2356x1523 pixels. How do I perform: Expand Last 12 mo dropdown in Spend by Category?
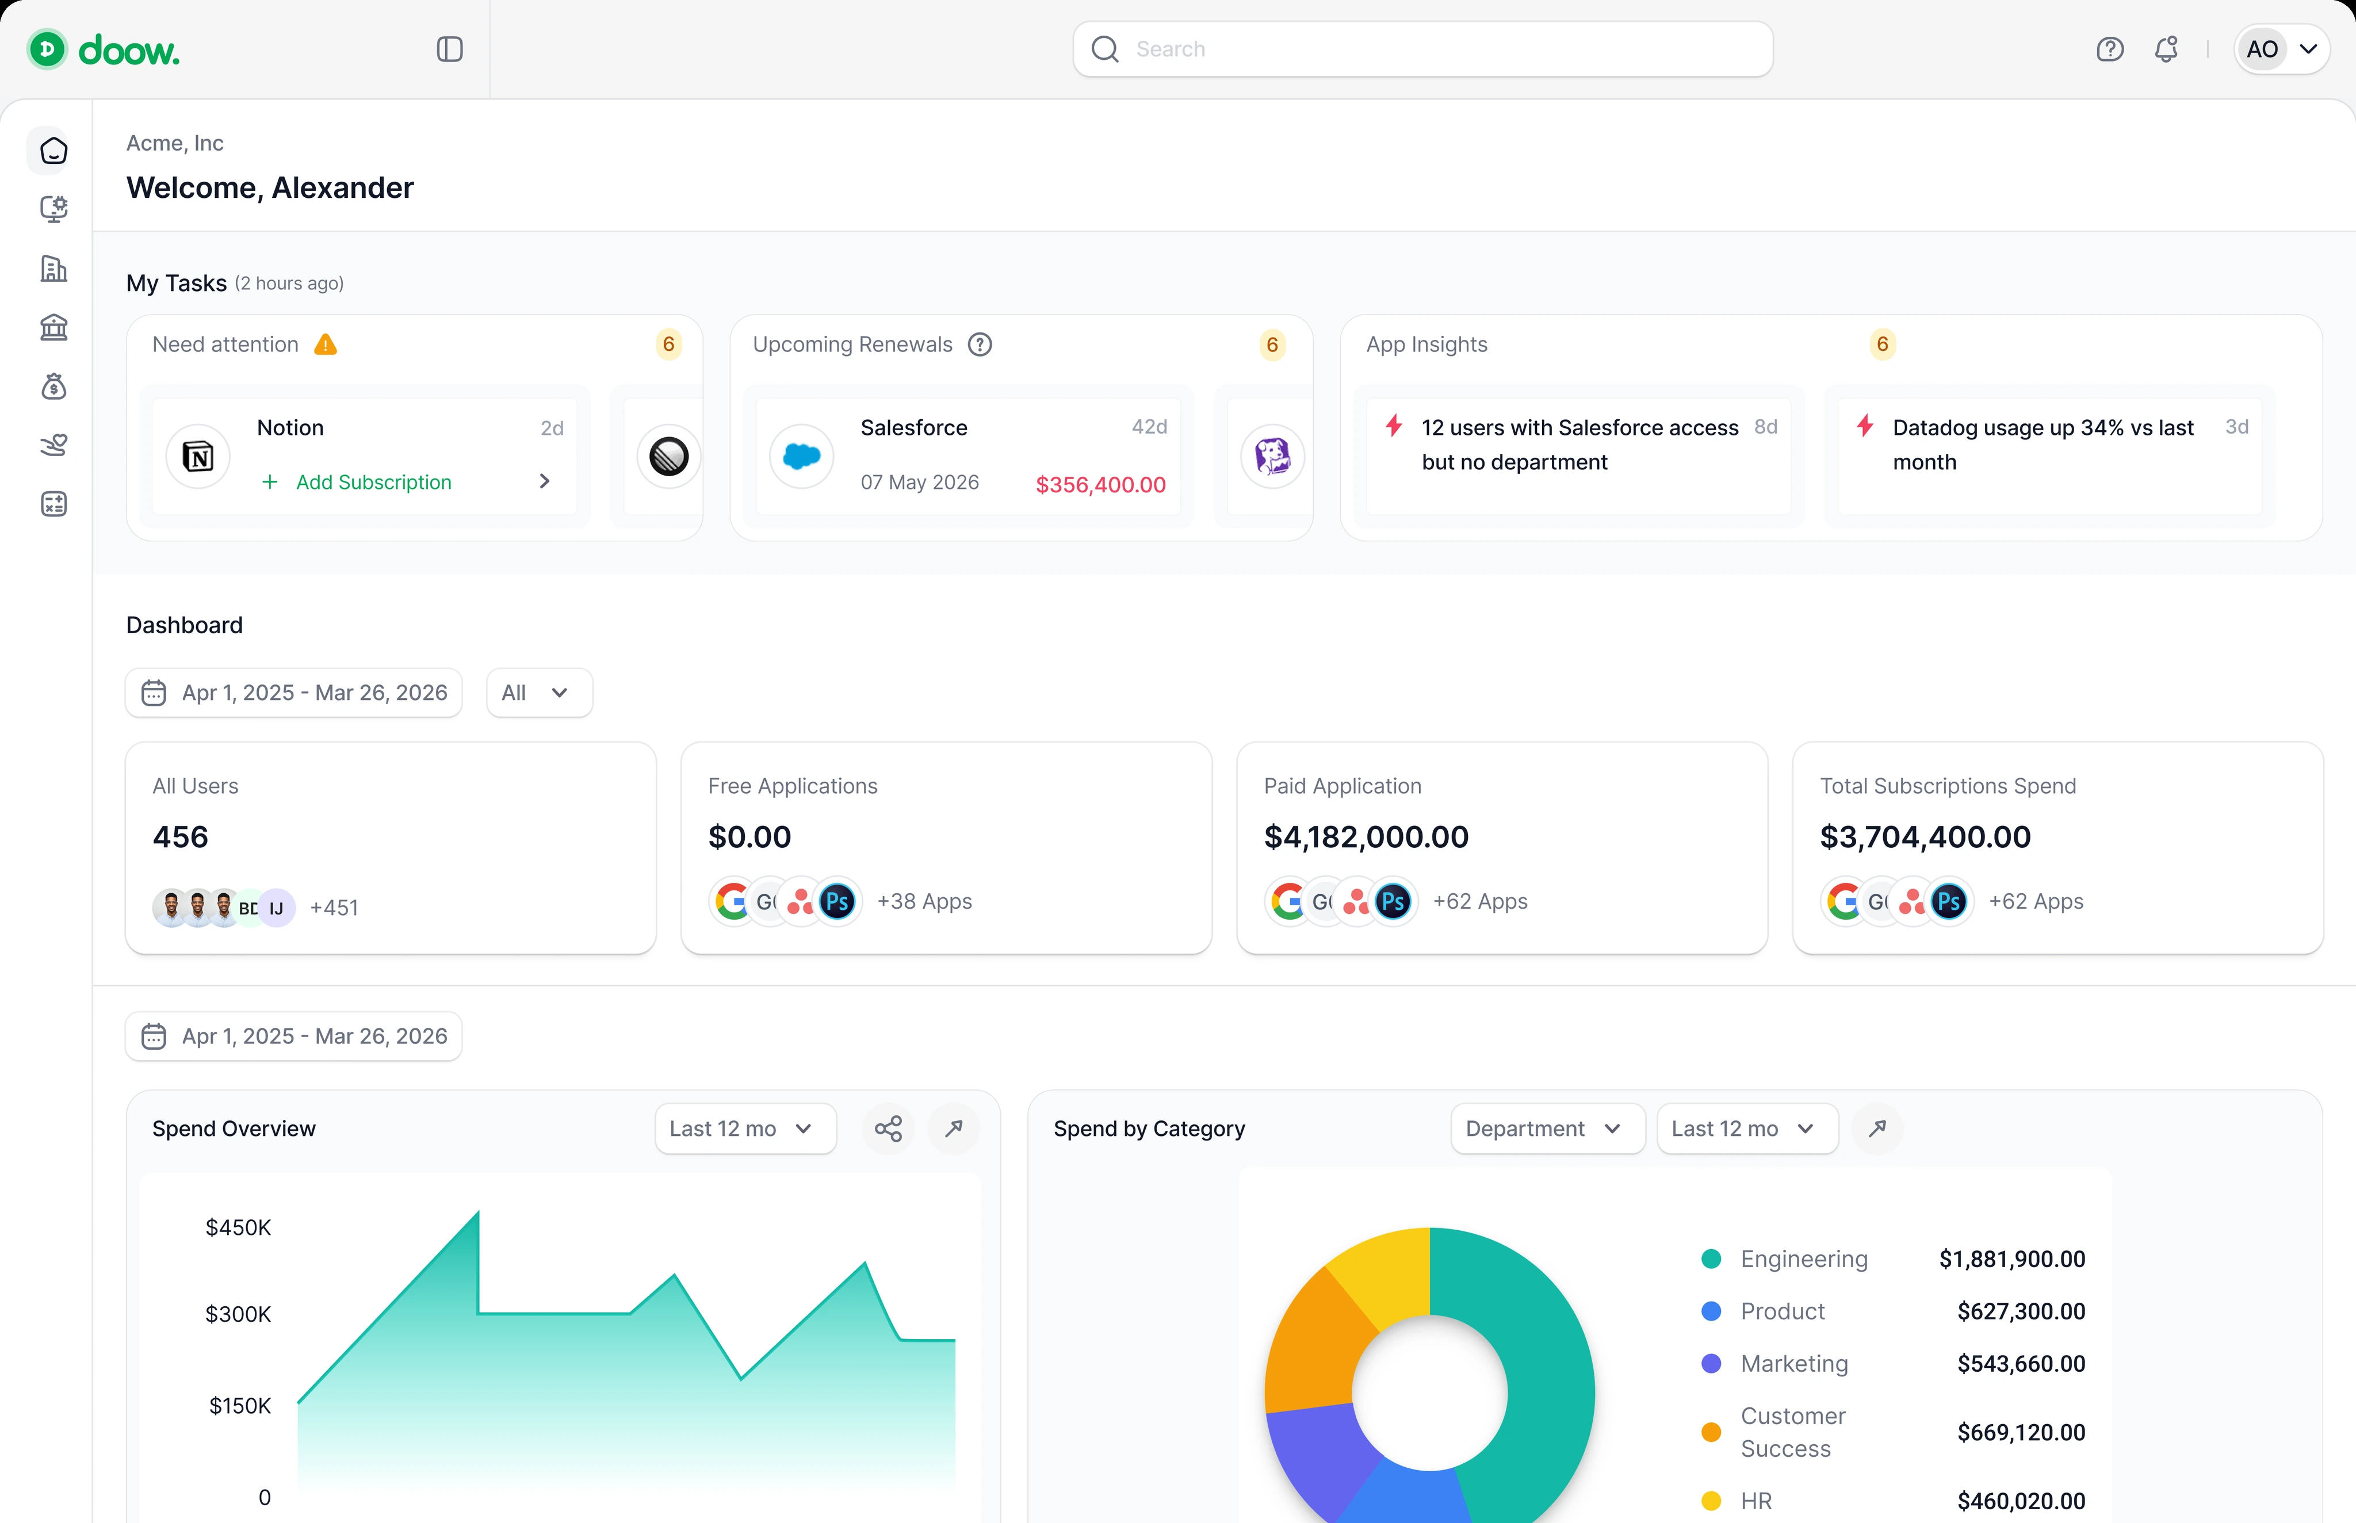tap(1747, 1128)
